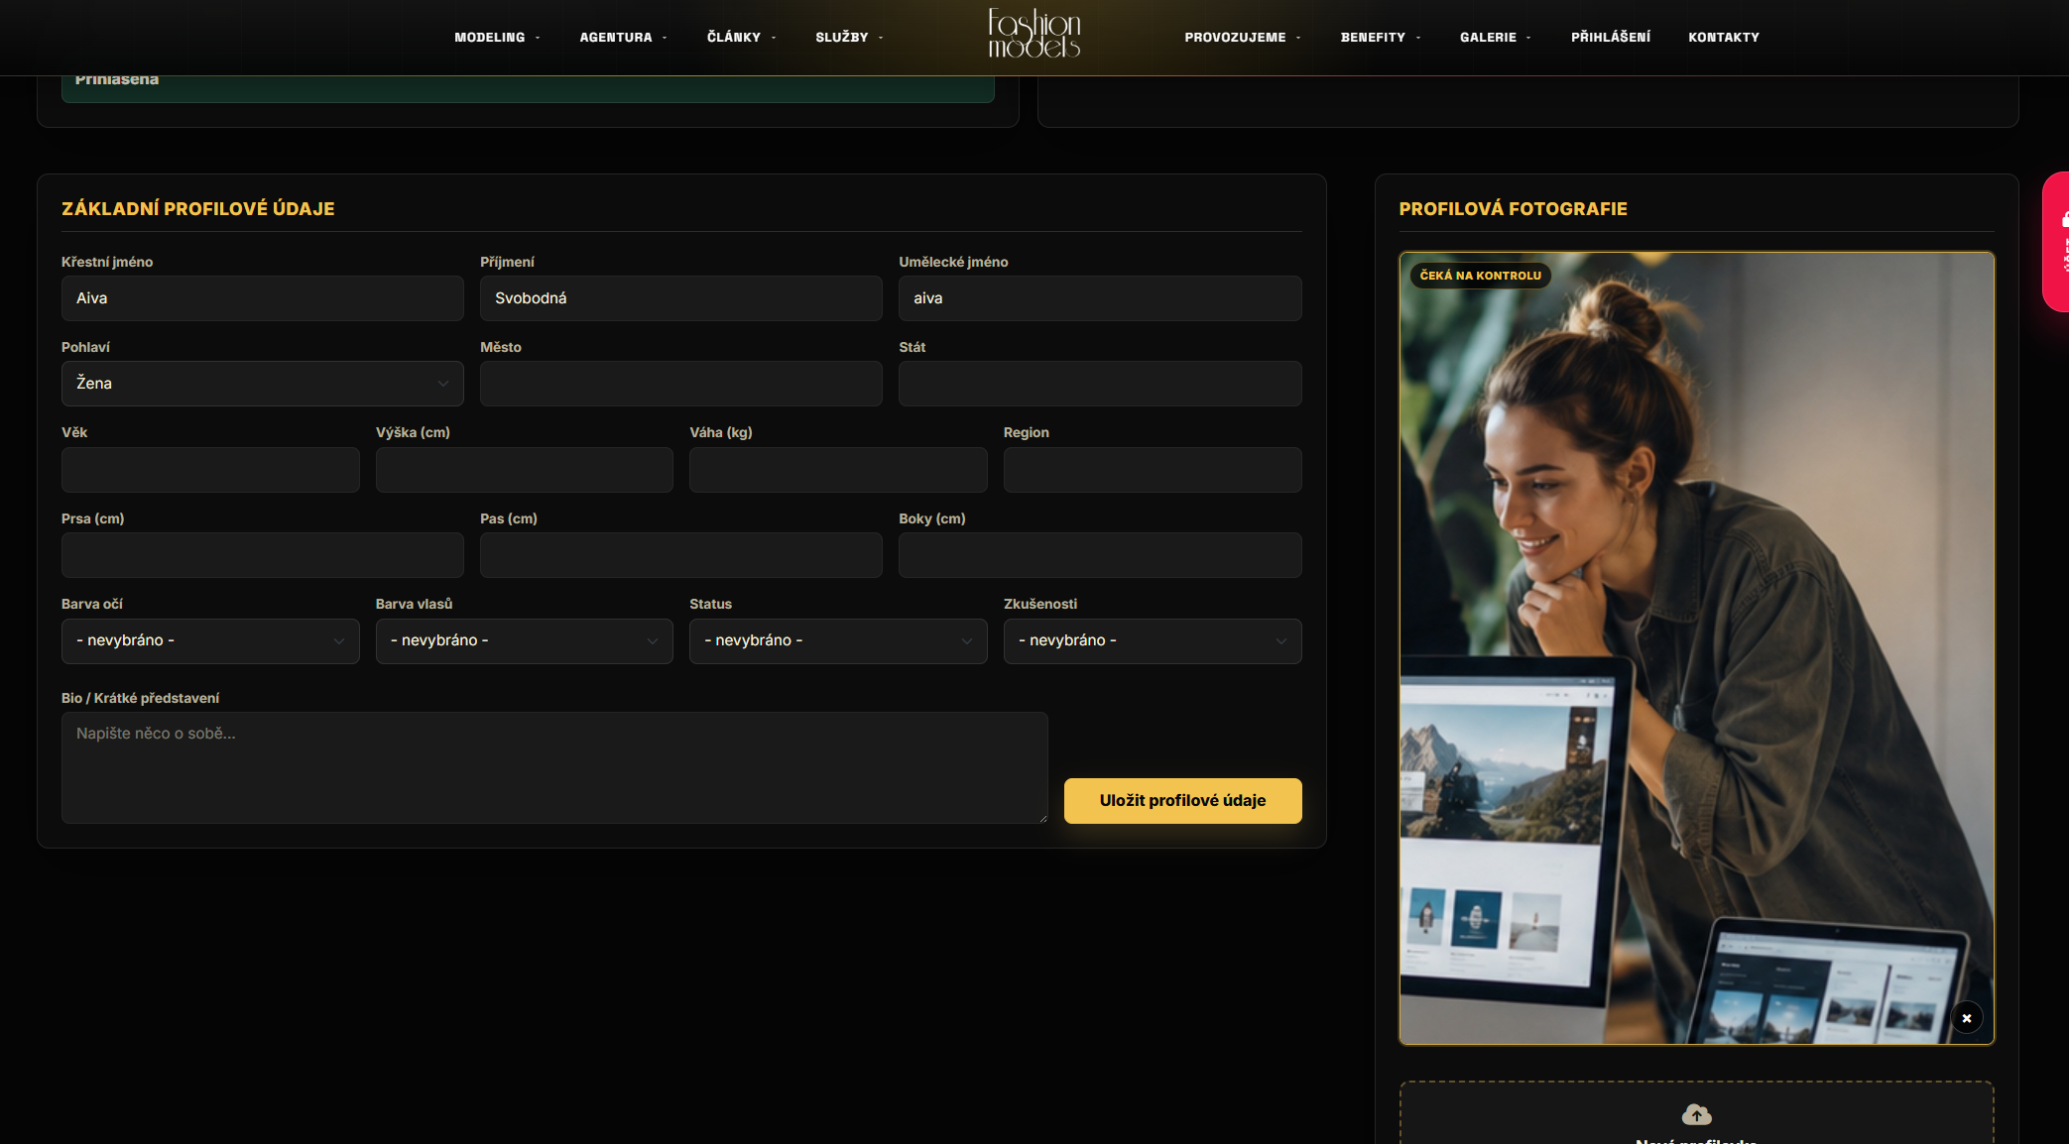
Task: Focus the Pas (cm) input field
Action: coord(681,555)
